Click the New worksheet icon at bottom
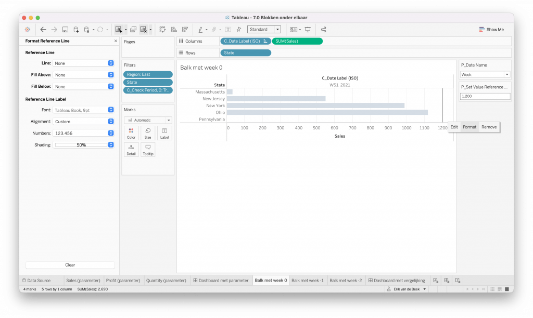 (x=436, y=281)
